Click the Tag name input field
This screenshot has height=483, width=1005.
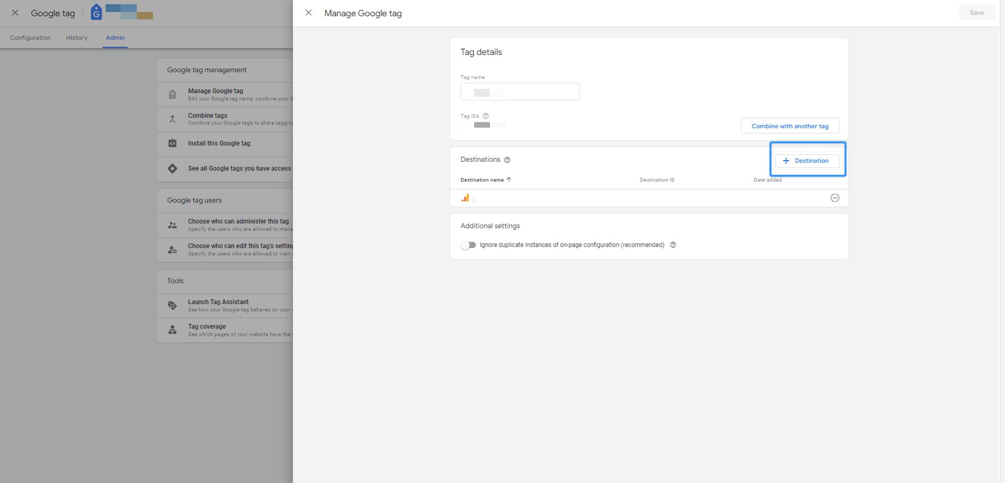click(520, 92)
